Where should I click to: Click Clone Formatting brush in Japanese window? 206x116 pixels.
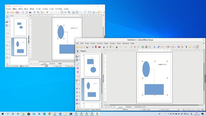tap(47, 12)
